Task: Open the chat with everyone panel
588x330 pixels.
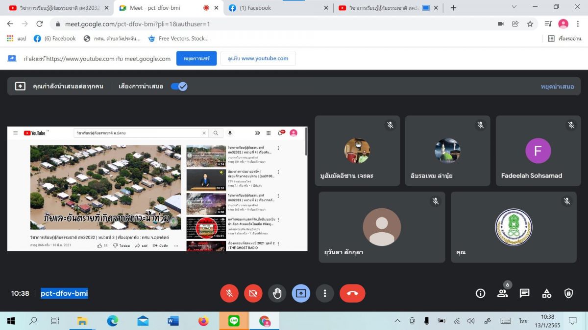Action: coord(524,293)
